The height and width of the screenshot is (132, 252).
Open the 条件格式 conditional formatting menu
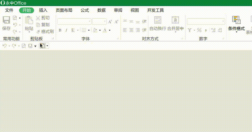click(236, 24)
